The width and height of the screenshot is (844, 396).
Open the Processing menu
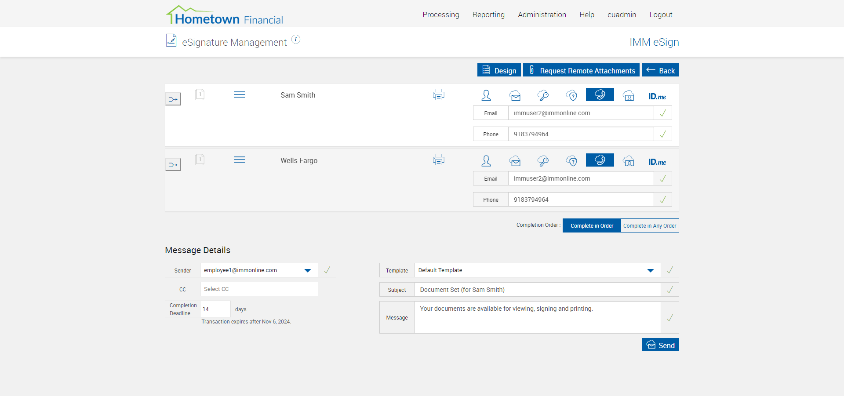441,15
